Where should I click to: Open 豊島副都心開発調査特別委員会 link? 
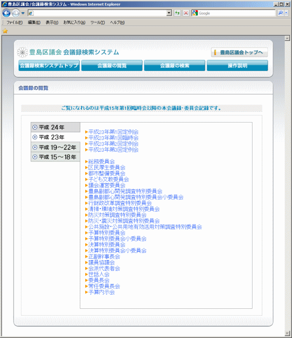[x=125, y=191]
